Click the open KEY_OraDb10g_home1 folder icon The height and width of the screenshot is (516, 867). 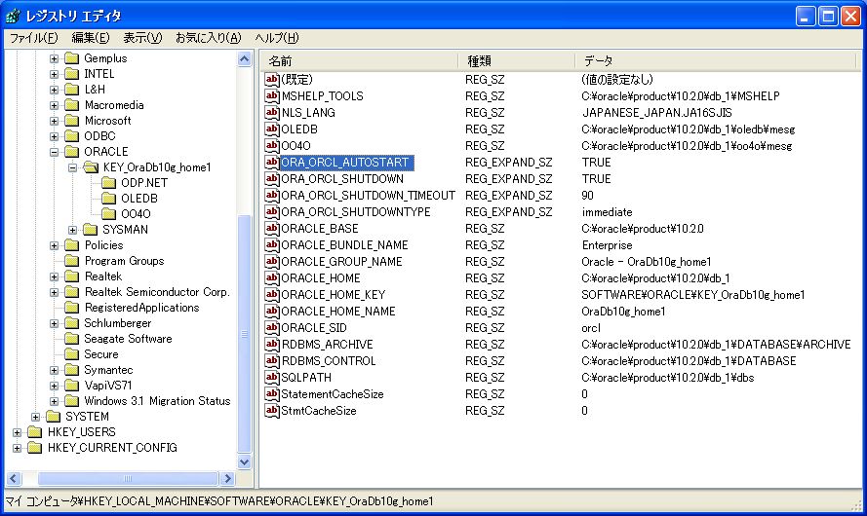pyautogui.click(x=91, y=167)
